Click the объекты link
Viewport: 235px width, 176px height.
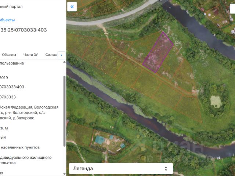point(7,20)
